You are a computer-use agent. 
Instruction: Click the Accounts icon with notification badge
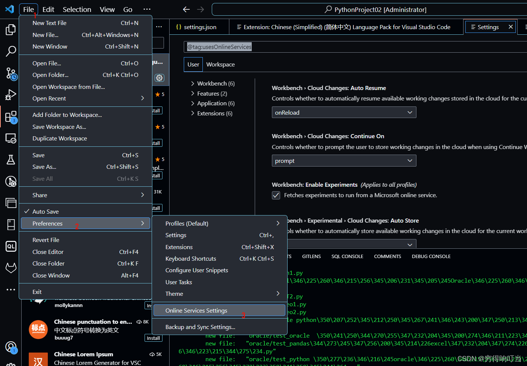[x=10, y=347]
